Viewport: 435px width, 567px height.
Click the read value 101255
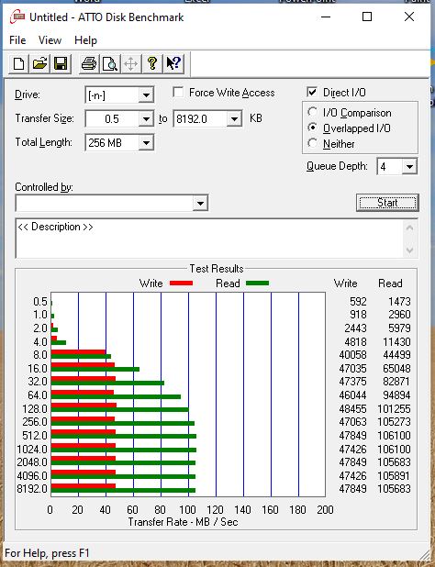pos(394,409)
